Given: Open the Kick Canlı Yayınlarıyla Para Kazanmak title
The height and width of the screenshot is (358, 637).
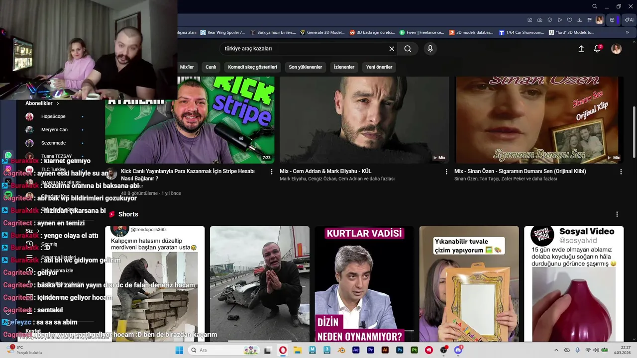Looking at the screenshot, I should (188, 175).
